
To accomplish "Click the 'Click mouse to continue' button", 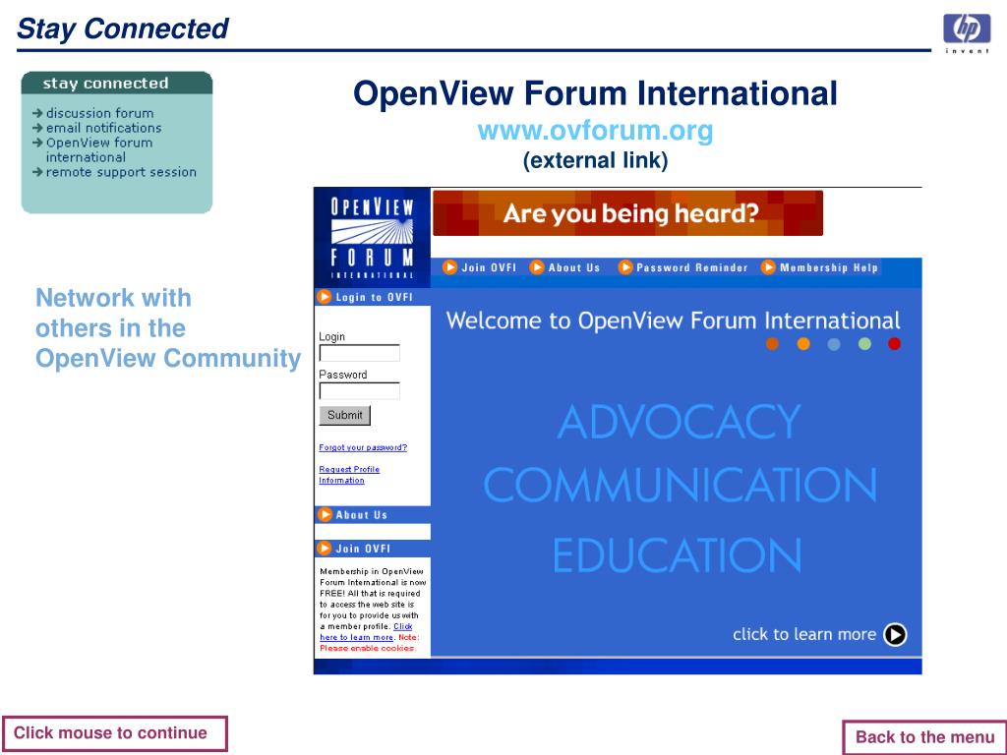I will point(115,733).
